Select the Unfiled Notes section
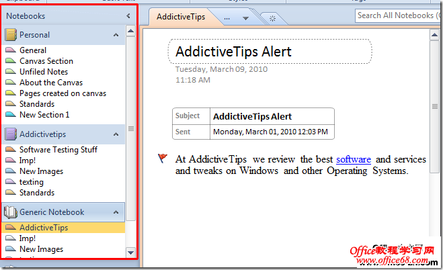Image resolution: width=443 pixels, height=270 pixels. point(44,72)
